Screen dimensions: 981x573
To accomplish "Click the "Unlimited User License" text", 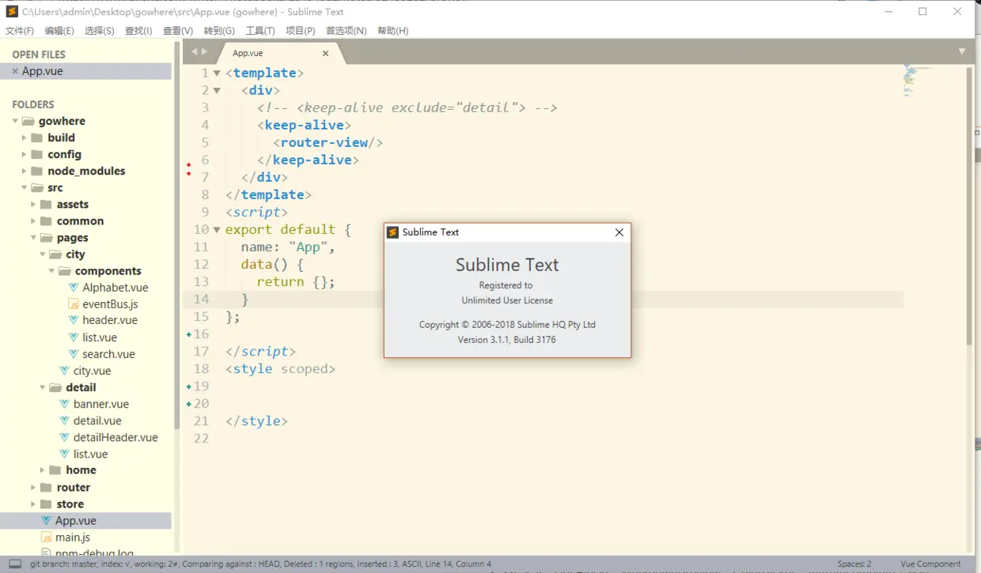I will point(507,300).
